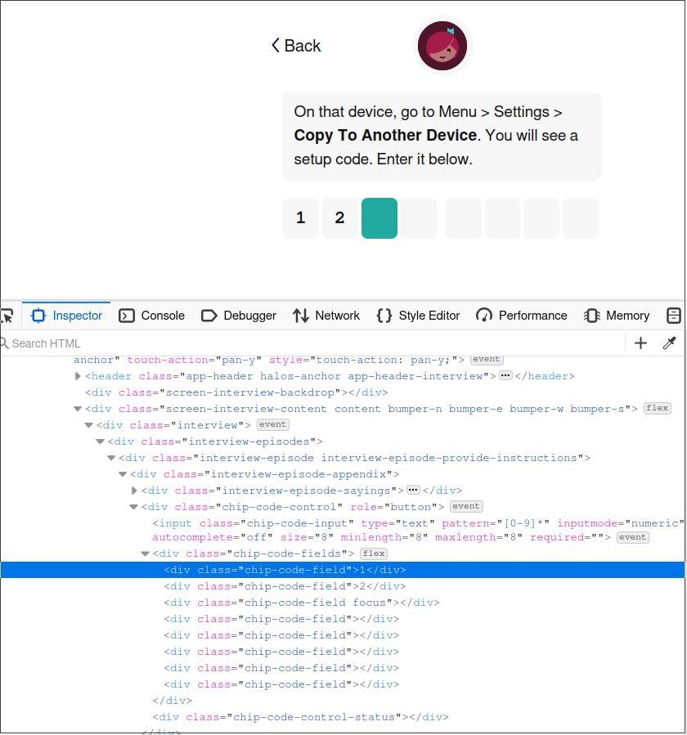
Task: Click the element picker icon in devtools
Action: (7, 316)
